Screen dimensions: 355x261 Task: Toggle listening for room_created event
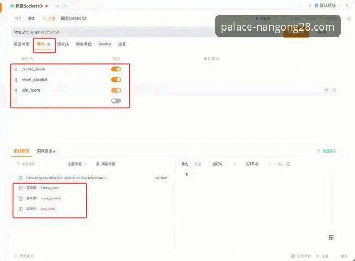116,80
